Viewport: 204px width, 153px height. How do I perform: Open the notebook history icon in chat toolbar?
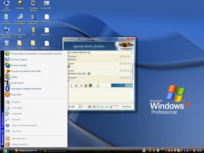(94, 106)
